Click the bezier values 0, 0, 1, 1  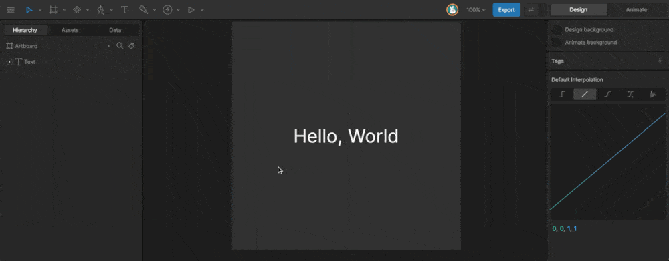tap(565, 229)
